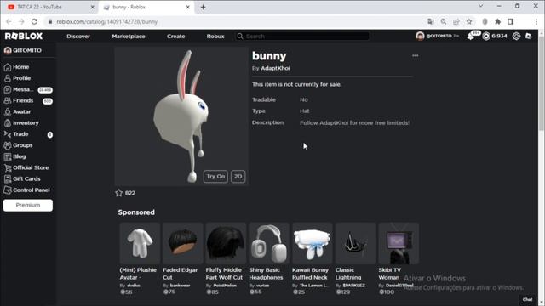Open Gift Cards in sidebar
The image size is (545, 306).
point(26,178)
